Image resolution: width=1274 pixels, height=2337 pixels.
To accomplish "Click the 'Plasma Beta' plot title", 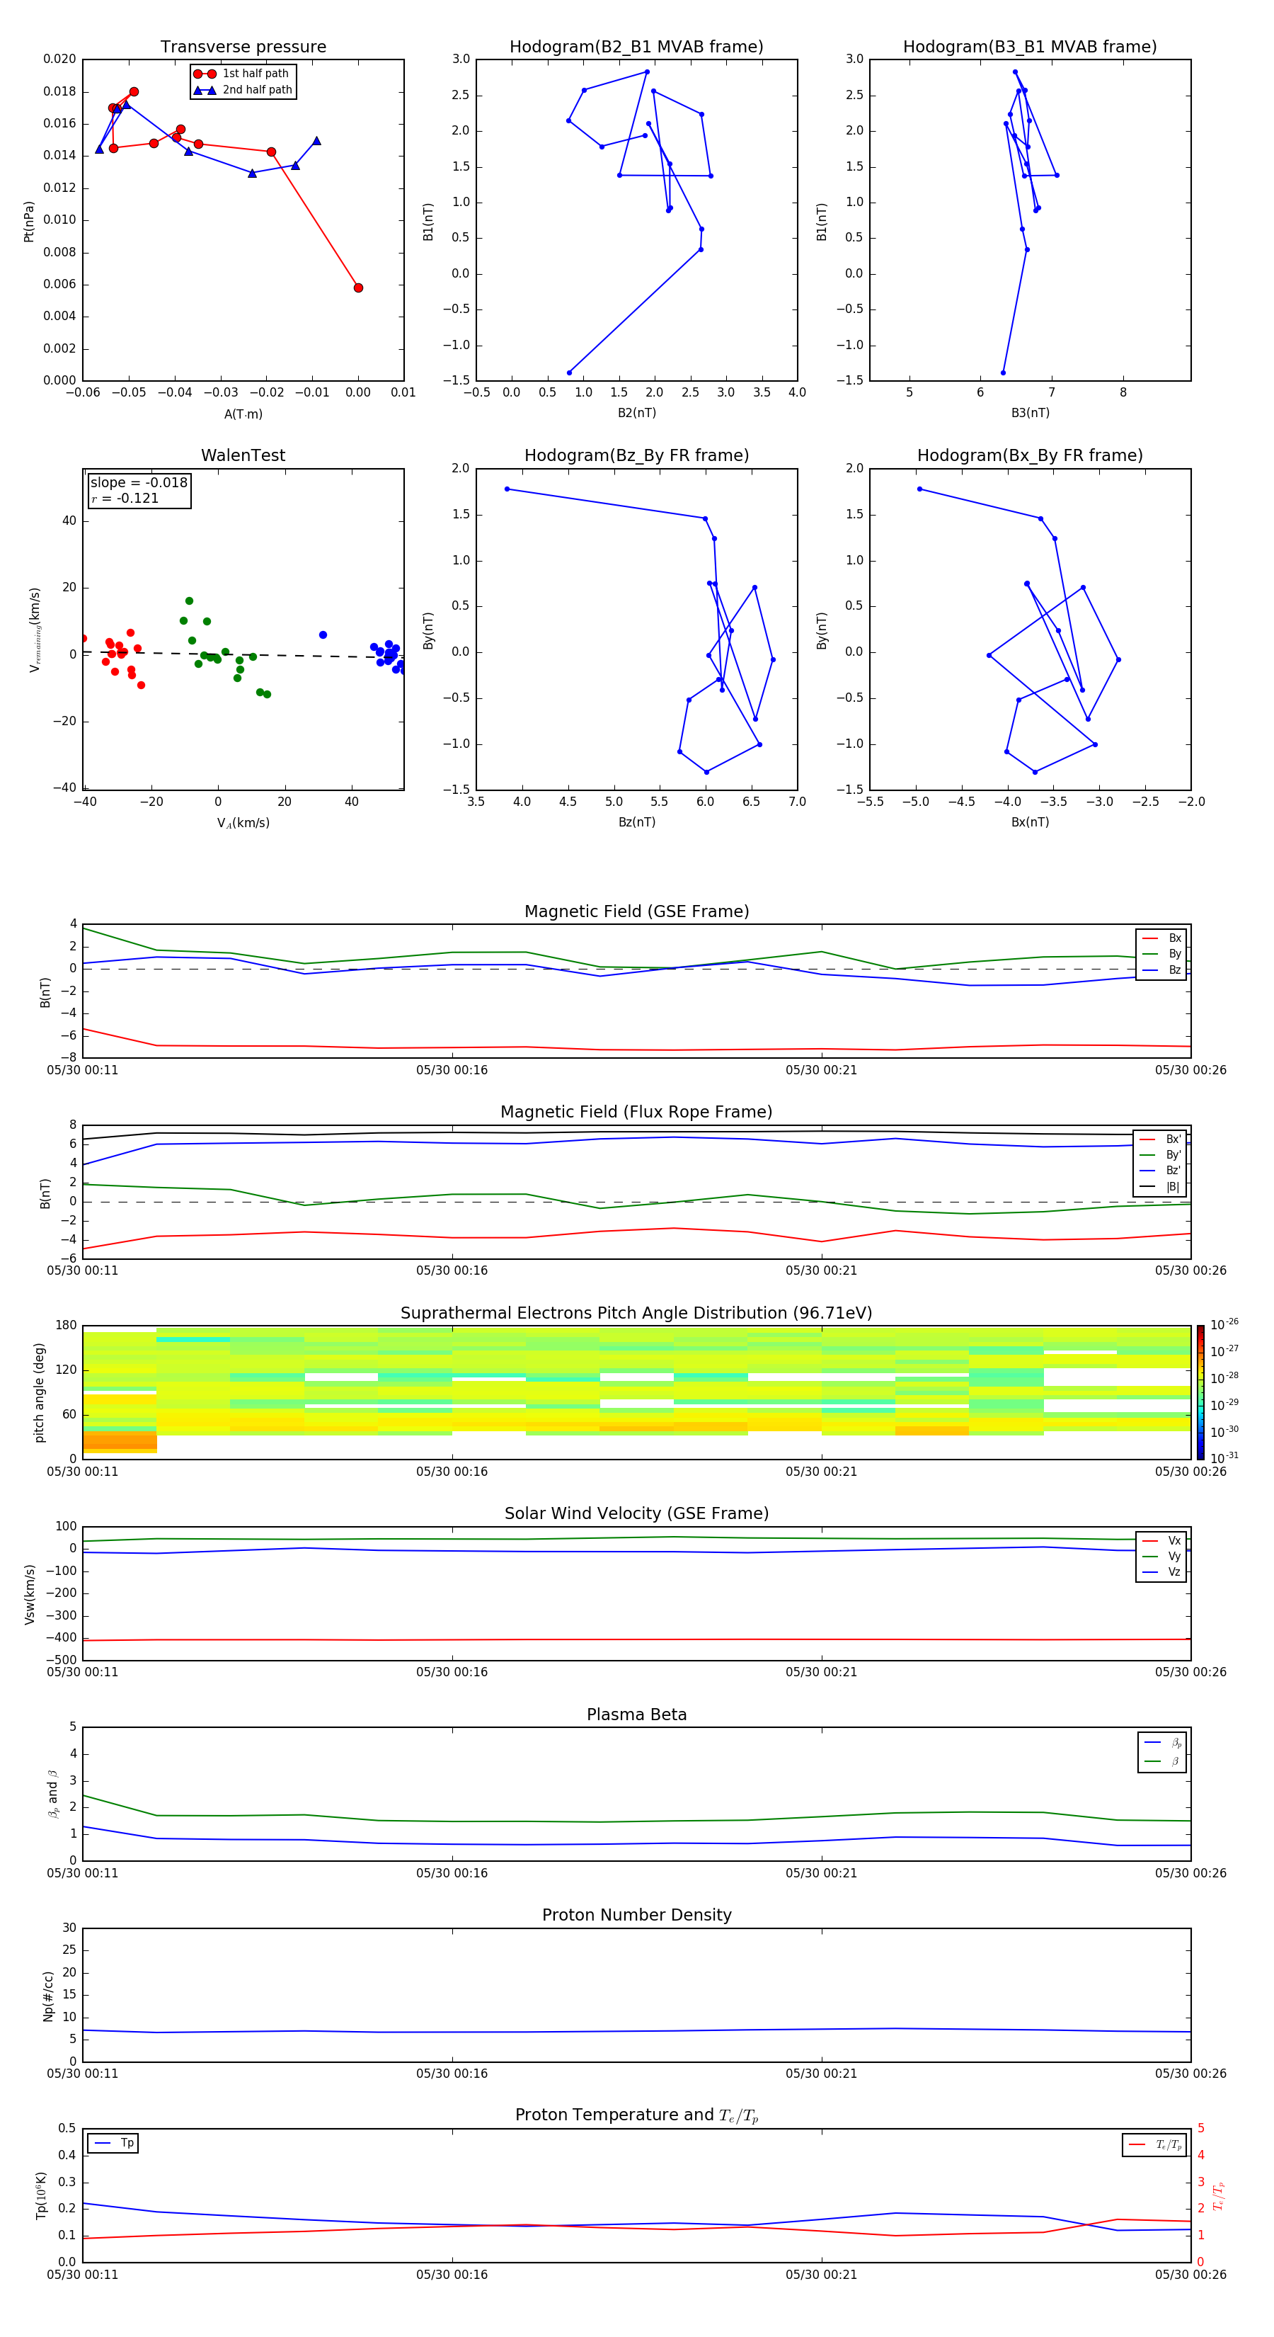I will click(636, 1715).
